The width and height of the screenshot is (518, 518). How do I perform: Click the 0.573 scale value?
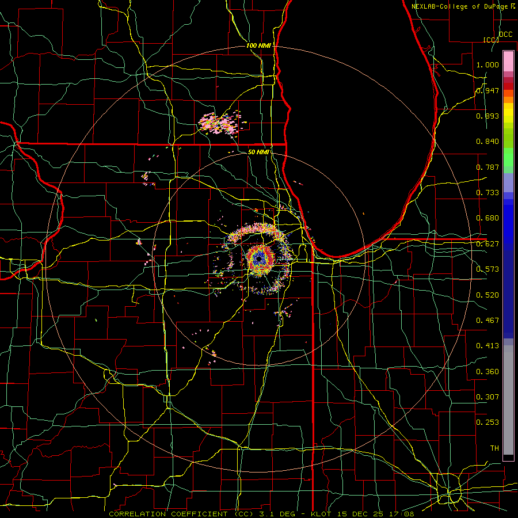pos(487,269)
